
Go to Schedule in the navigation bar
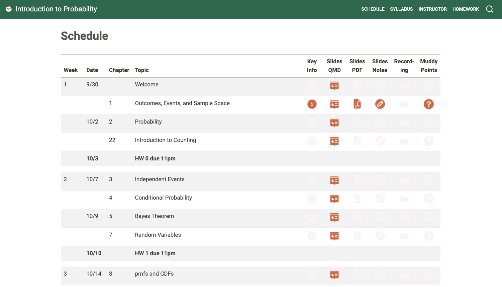[x=373, y=9]
